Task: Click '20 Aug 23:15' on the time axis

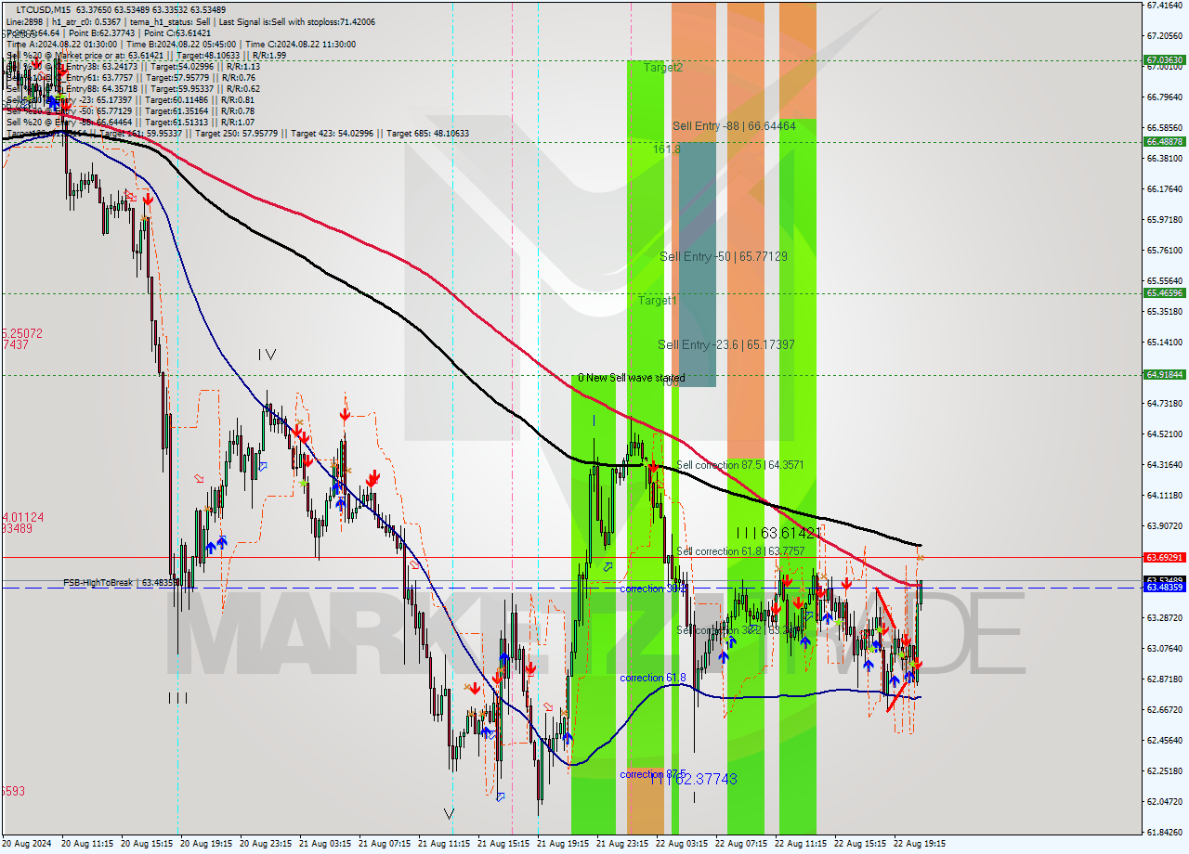Action: 266,844
